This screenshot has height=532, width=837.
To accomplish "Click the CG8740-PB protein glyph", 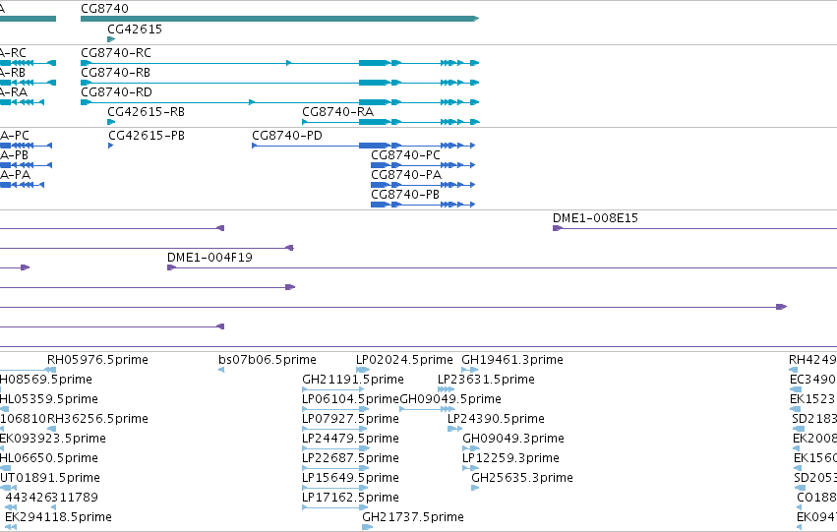I will 423,205.
